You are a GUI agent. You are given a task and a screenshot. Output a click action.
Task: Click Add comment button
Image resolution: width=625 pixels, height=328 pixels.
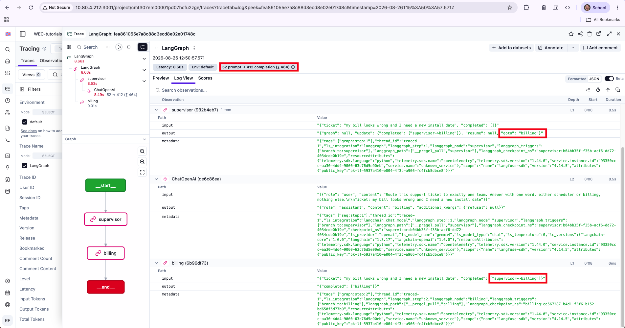[x=600, y=48]
